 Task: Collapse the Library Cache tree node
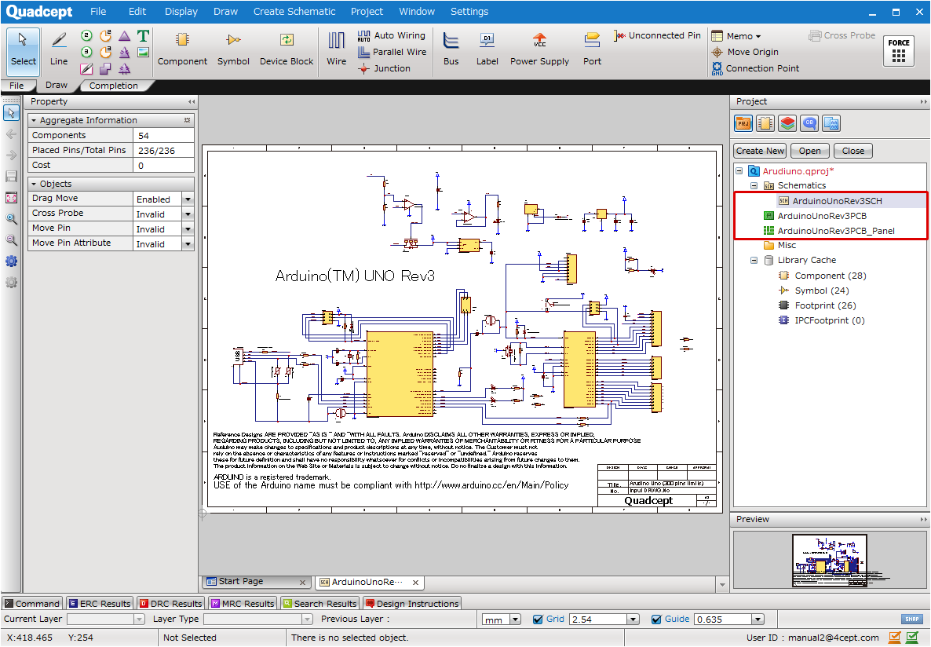[754, 260]
